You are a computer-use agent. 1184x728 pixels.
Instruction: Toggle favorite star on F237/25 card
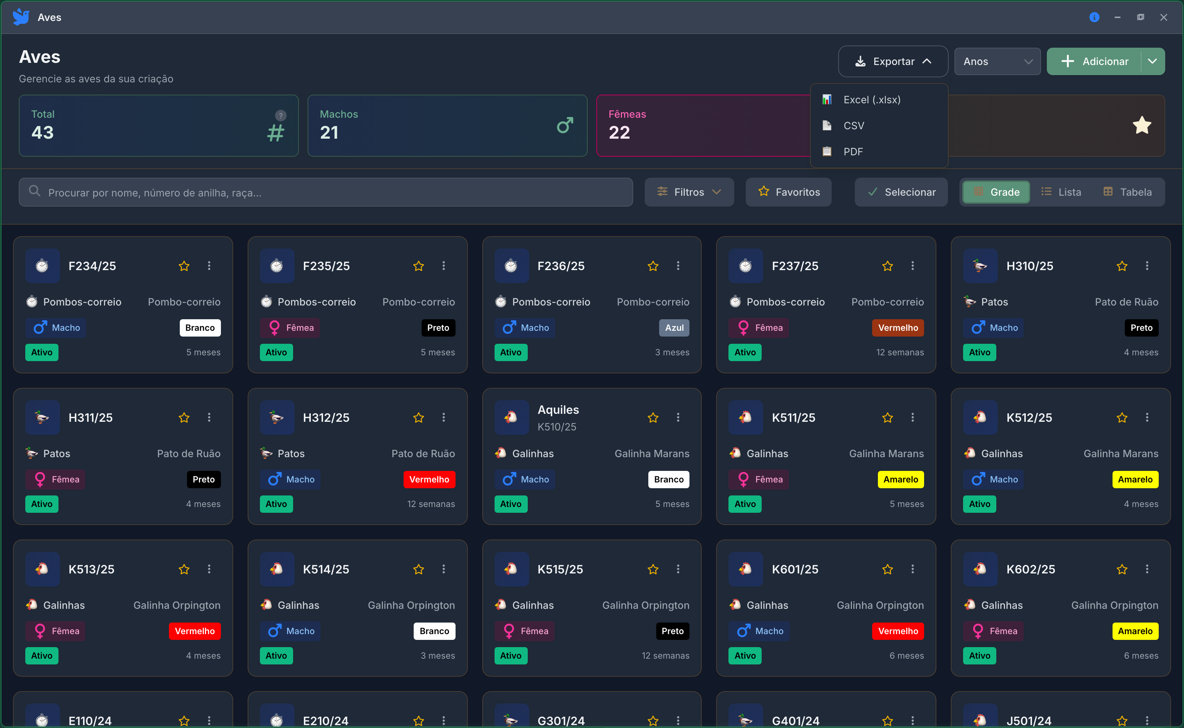coord(888,266)
